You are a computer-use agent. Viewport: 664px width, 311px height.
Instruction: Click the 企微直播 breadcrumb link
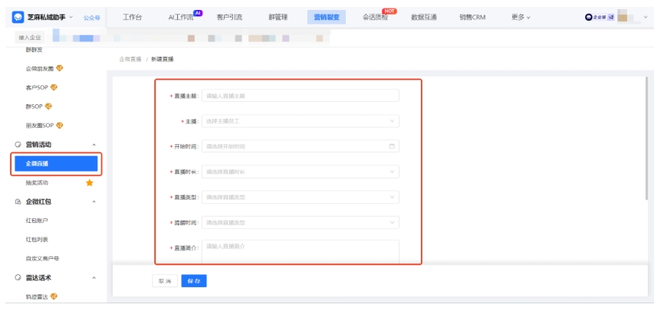click(130, 59)
